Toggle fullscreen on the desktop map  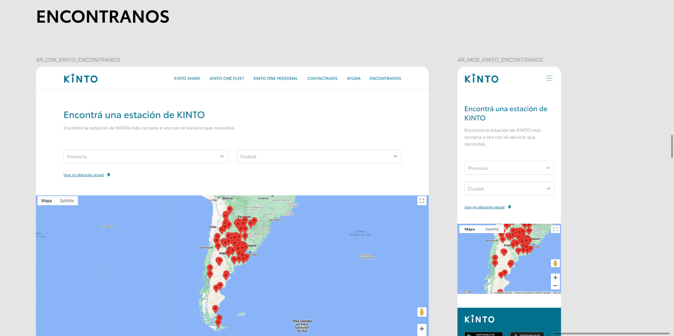tap(421, 201)
